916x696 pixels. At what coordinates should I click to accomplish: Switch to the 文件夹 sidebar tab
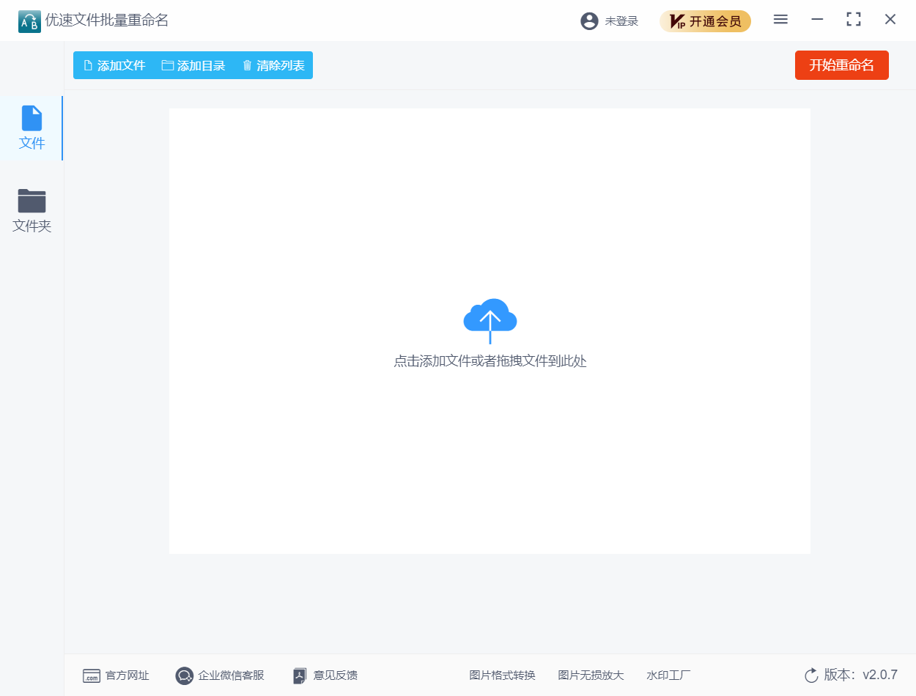click(32, 211)
